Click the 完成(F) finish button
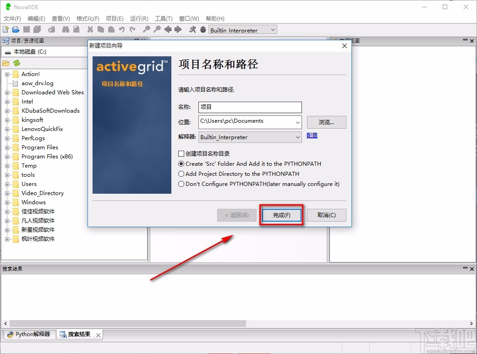The image size is (477, 354). pyautogui.click(x=281, y=215)
